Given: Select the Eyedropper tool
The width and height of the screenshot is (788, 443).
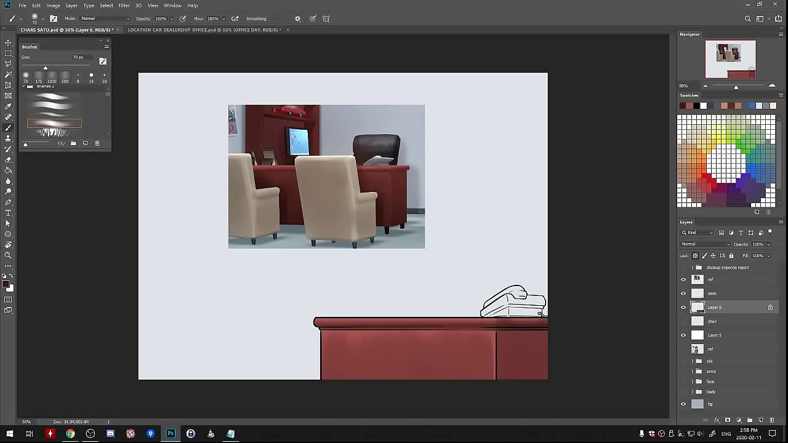Looking at the screenshot, I should (x=8, y=106).
